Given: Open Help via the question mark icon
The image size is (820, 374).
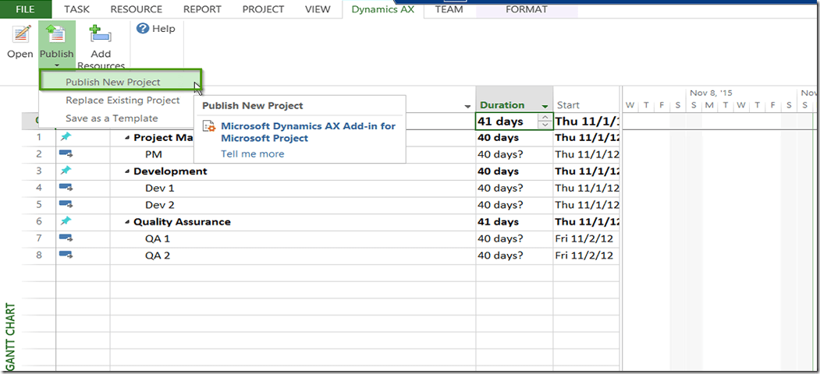Looking at the screenshot, I should (x=143, y=29).
